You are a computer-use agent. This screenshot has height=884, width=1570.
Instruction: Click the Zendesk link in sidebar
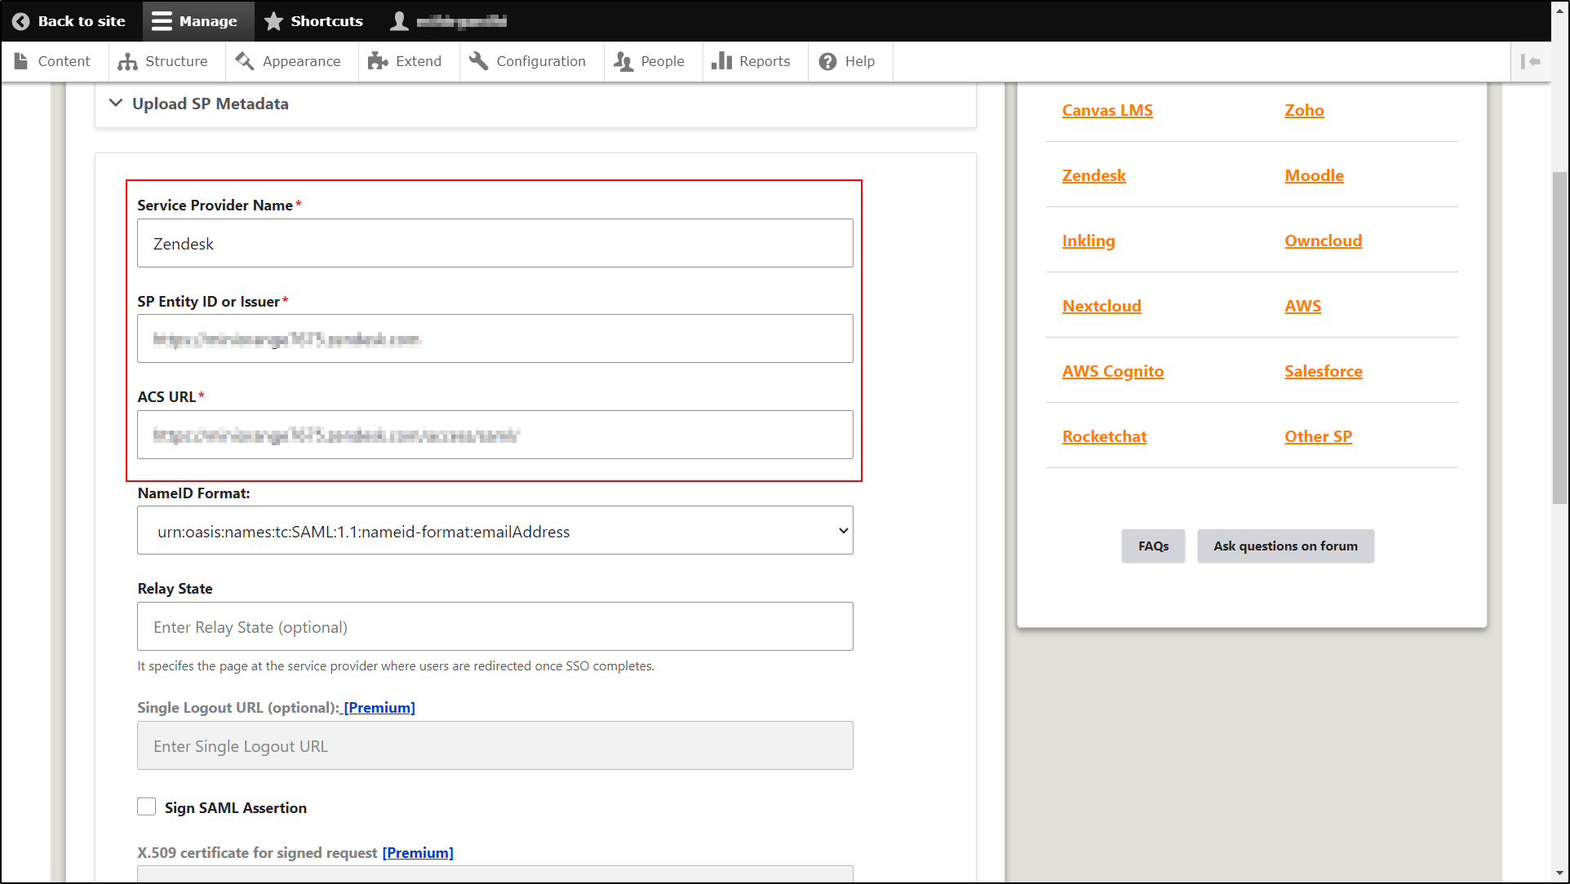click(1093, 175)
